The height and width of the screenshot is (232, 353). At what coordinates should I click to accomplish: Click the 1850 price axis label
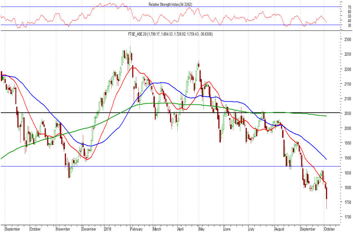pos(348,173)
